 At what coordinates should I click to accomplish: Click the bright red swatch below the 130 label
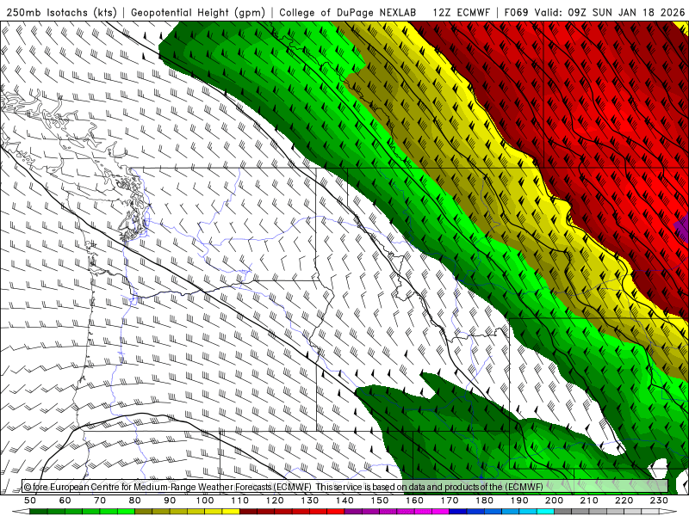click(319, 512)
